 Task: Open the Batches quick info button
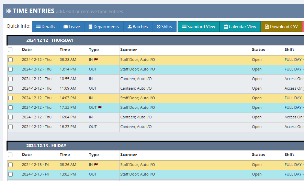pyautogui.click(x=137, y=27)
